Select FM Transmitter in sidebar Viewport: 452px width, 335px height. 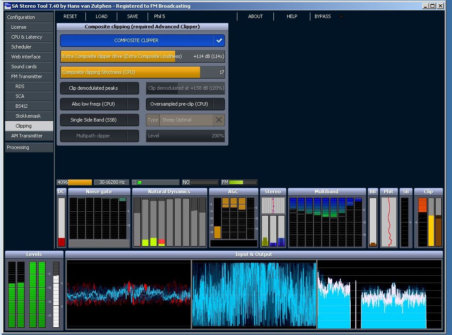29,76
